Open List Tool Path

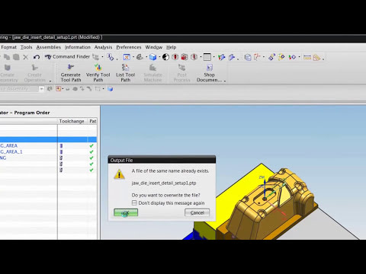[x=125, y=74]
